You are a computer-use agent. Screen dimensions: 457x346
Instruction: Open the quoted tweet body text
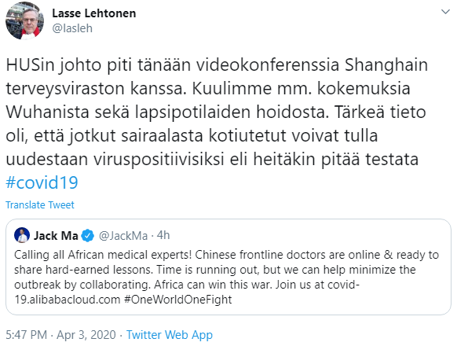point(226,277)
